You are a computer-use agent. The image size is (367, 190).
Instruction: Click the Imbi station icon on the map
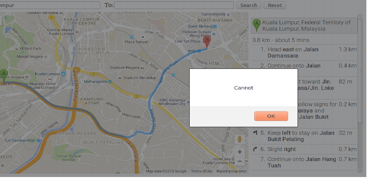[x=199, y=51]
